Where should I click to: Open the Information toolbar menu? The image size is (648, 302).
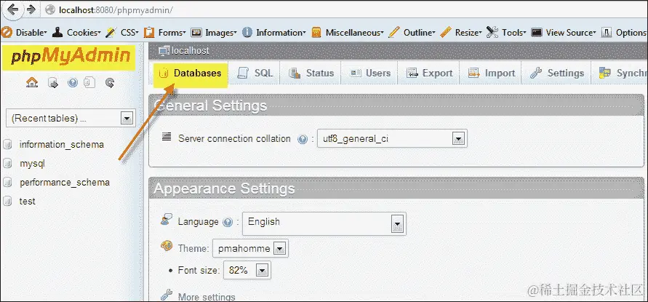tap(274, 32)
